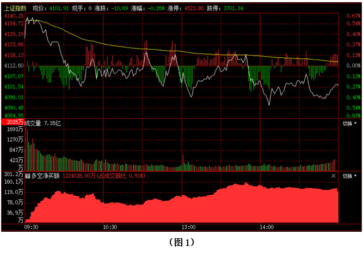Viewport: 363px width, 253px height.
Task: Click the help question mark beside 多空净买额
Action: (x=28, y=176)
